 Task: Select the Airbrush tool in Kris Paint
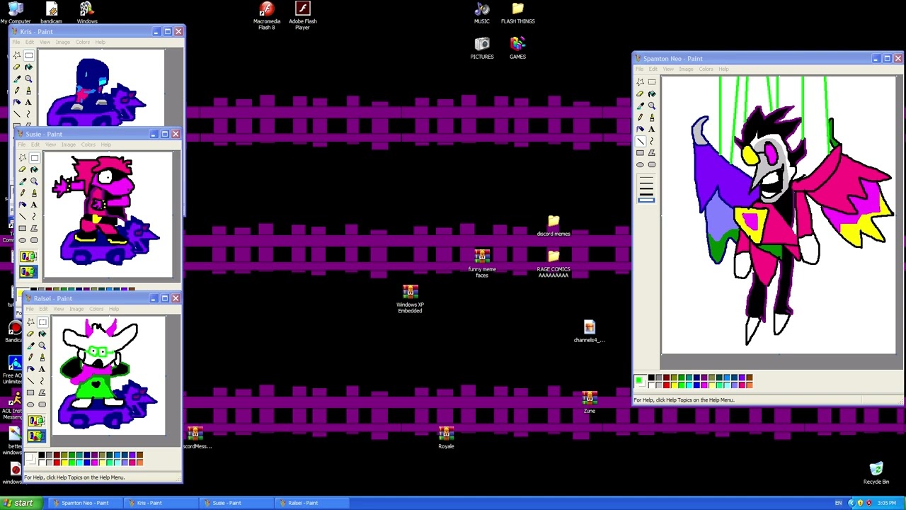coord(17,102)
